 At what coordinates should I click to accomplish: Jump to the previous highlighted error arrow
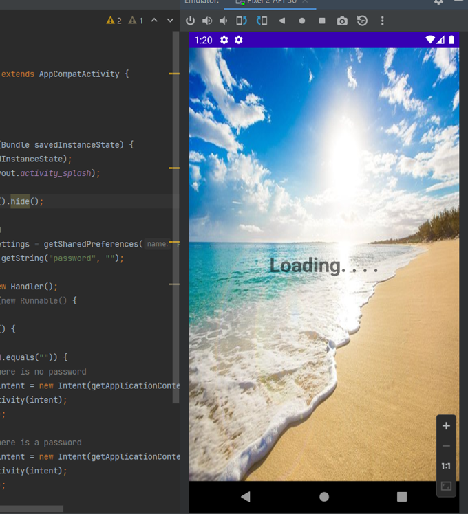(154, 21)
